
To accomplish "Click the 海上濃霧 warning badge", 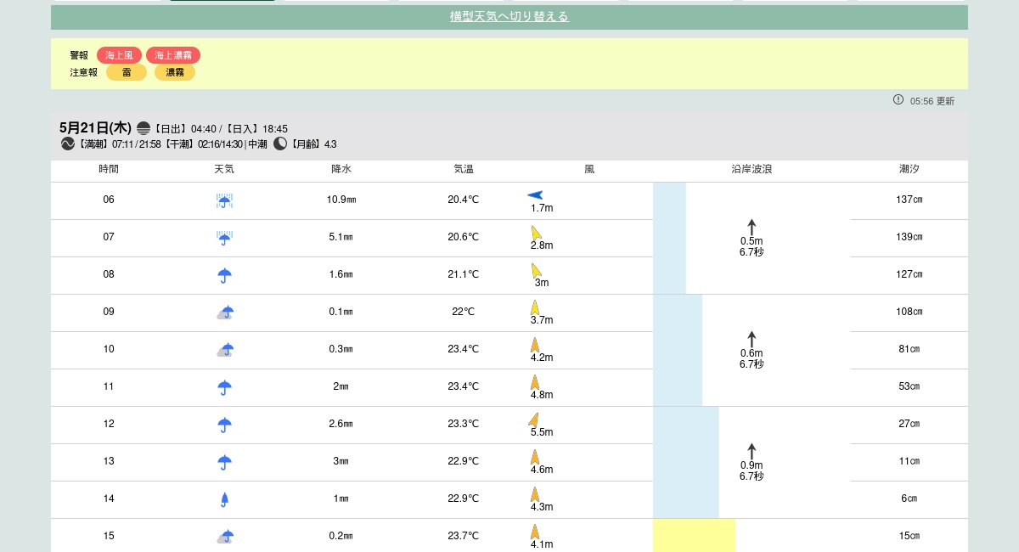I will tap(173, 55).
